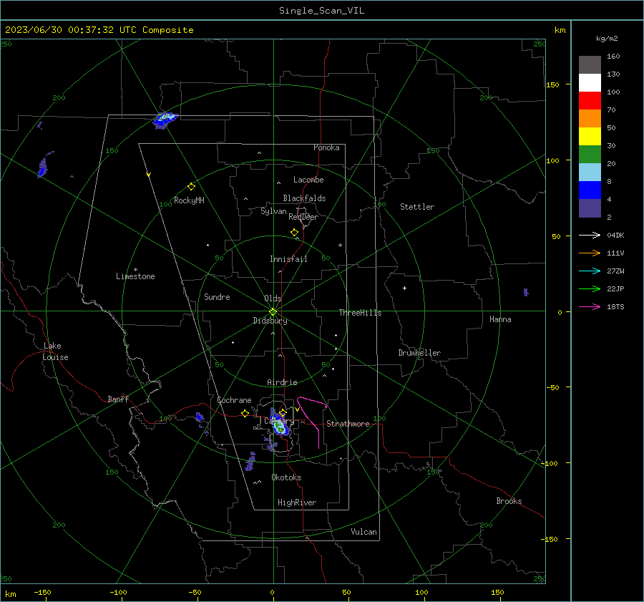Click the 111V legend label
This screenshot has height=602, width=644.
(x=615, y=253)
